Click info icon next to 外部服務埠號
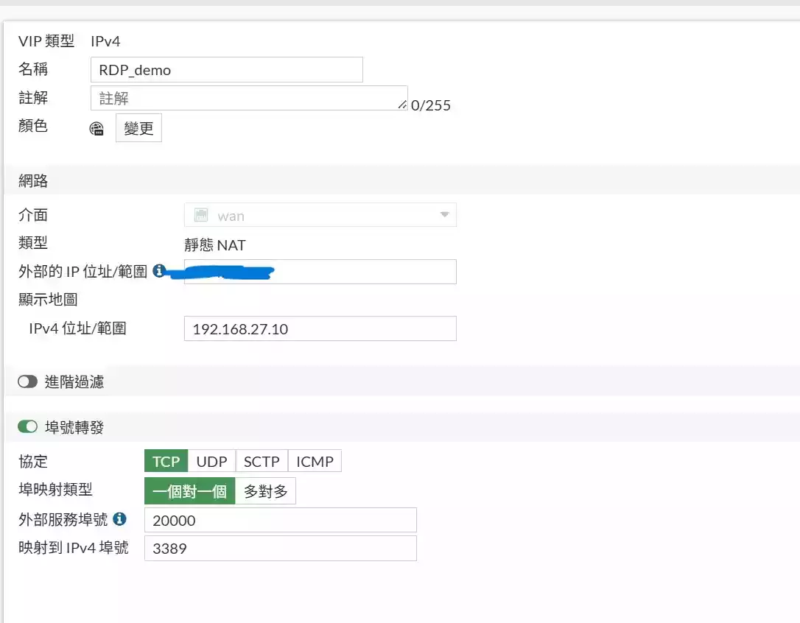This screenshot has height=623, width=800. (x=119, y=519)
